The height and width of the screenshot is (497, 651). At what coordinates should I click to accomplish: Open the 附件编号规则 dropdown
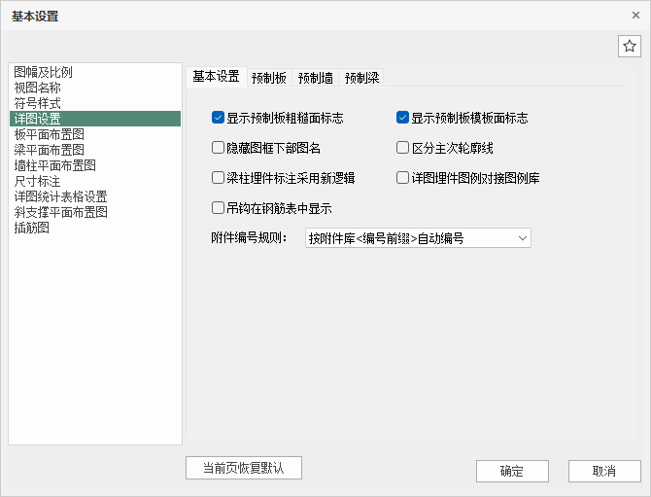[x=418, y=237]
